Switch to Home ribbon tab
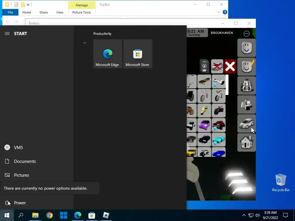 (27, 12)
